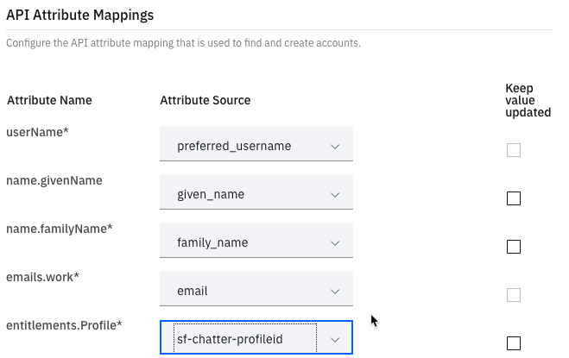
Task: Click the chevron arrow on the family_name dropdown
Action: coord(335,243)
